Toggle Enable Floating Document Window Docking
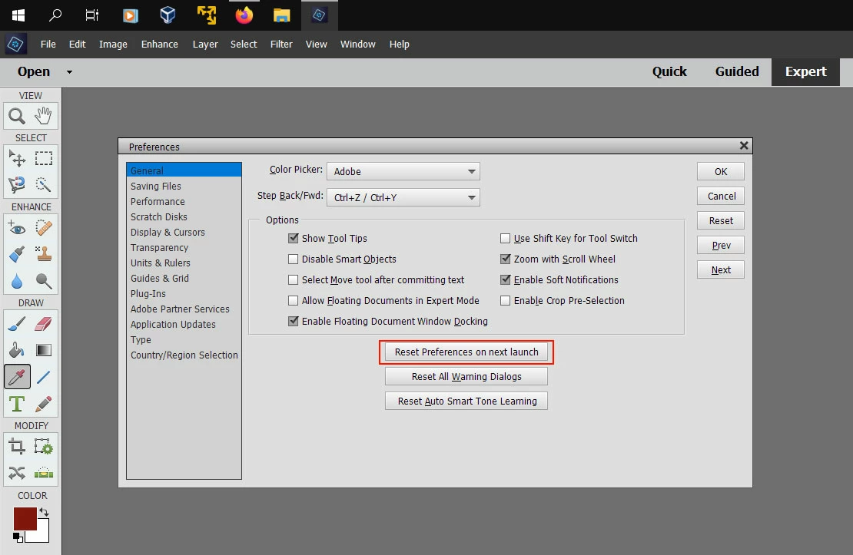Screen dimensions: 853x555 tap(294, 321)
